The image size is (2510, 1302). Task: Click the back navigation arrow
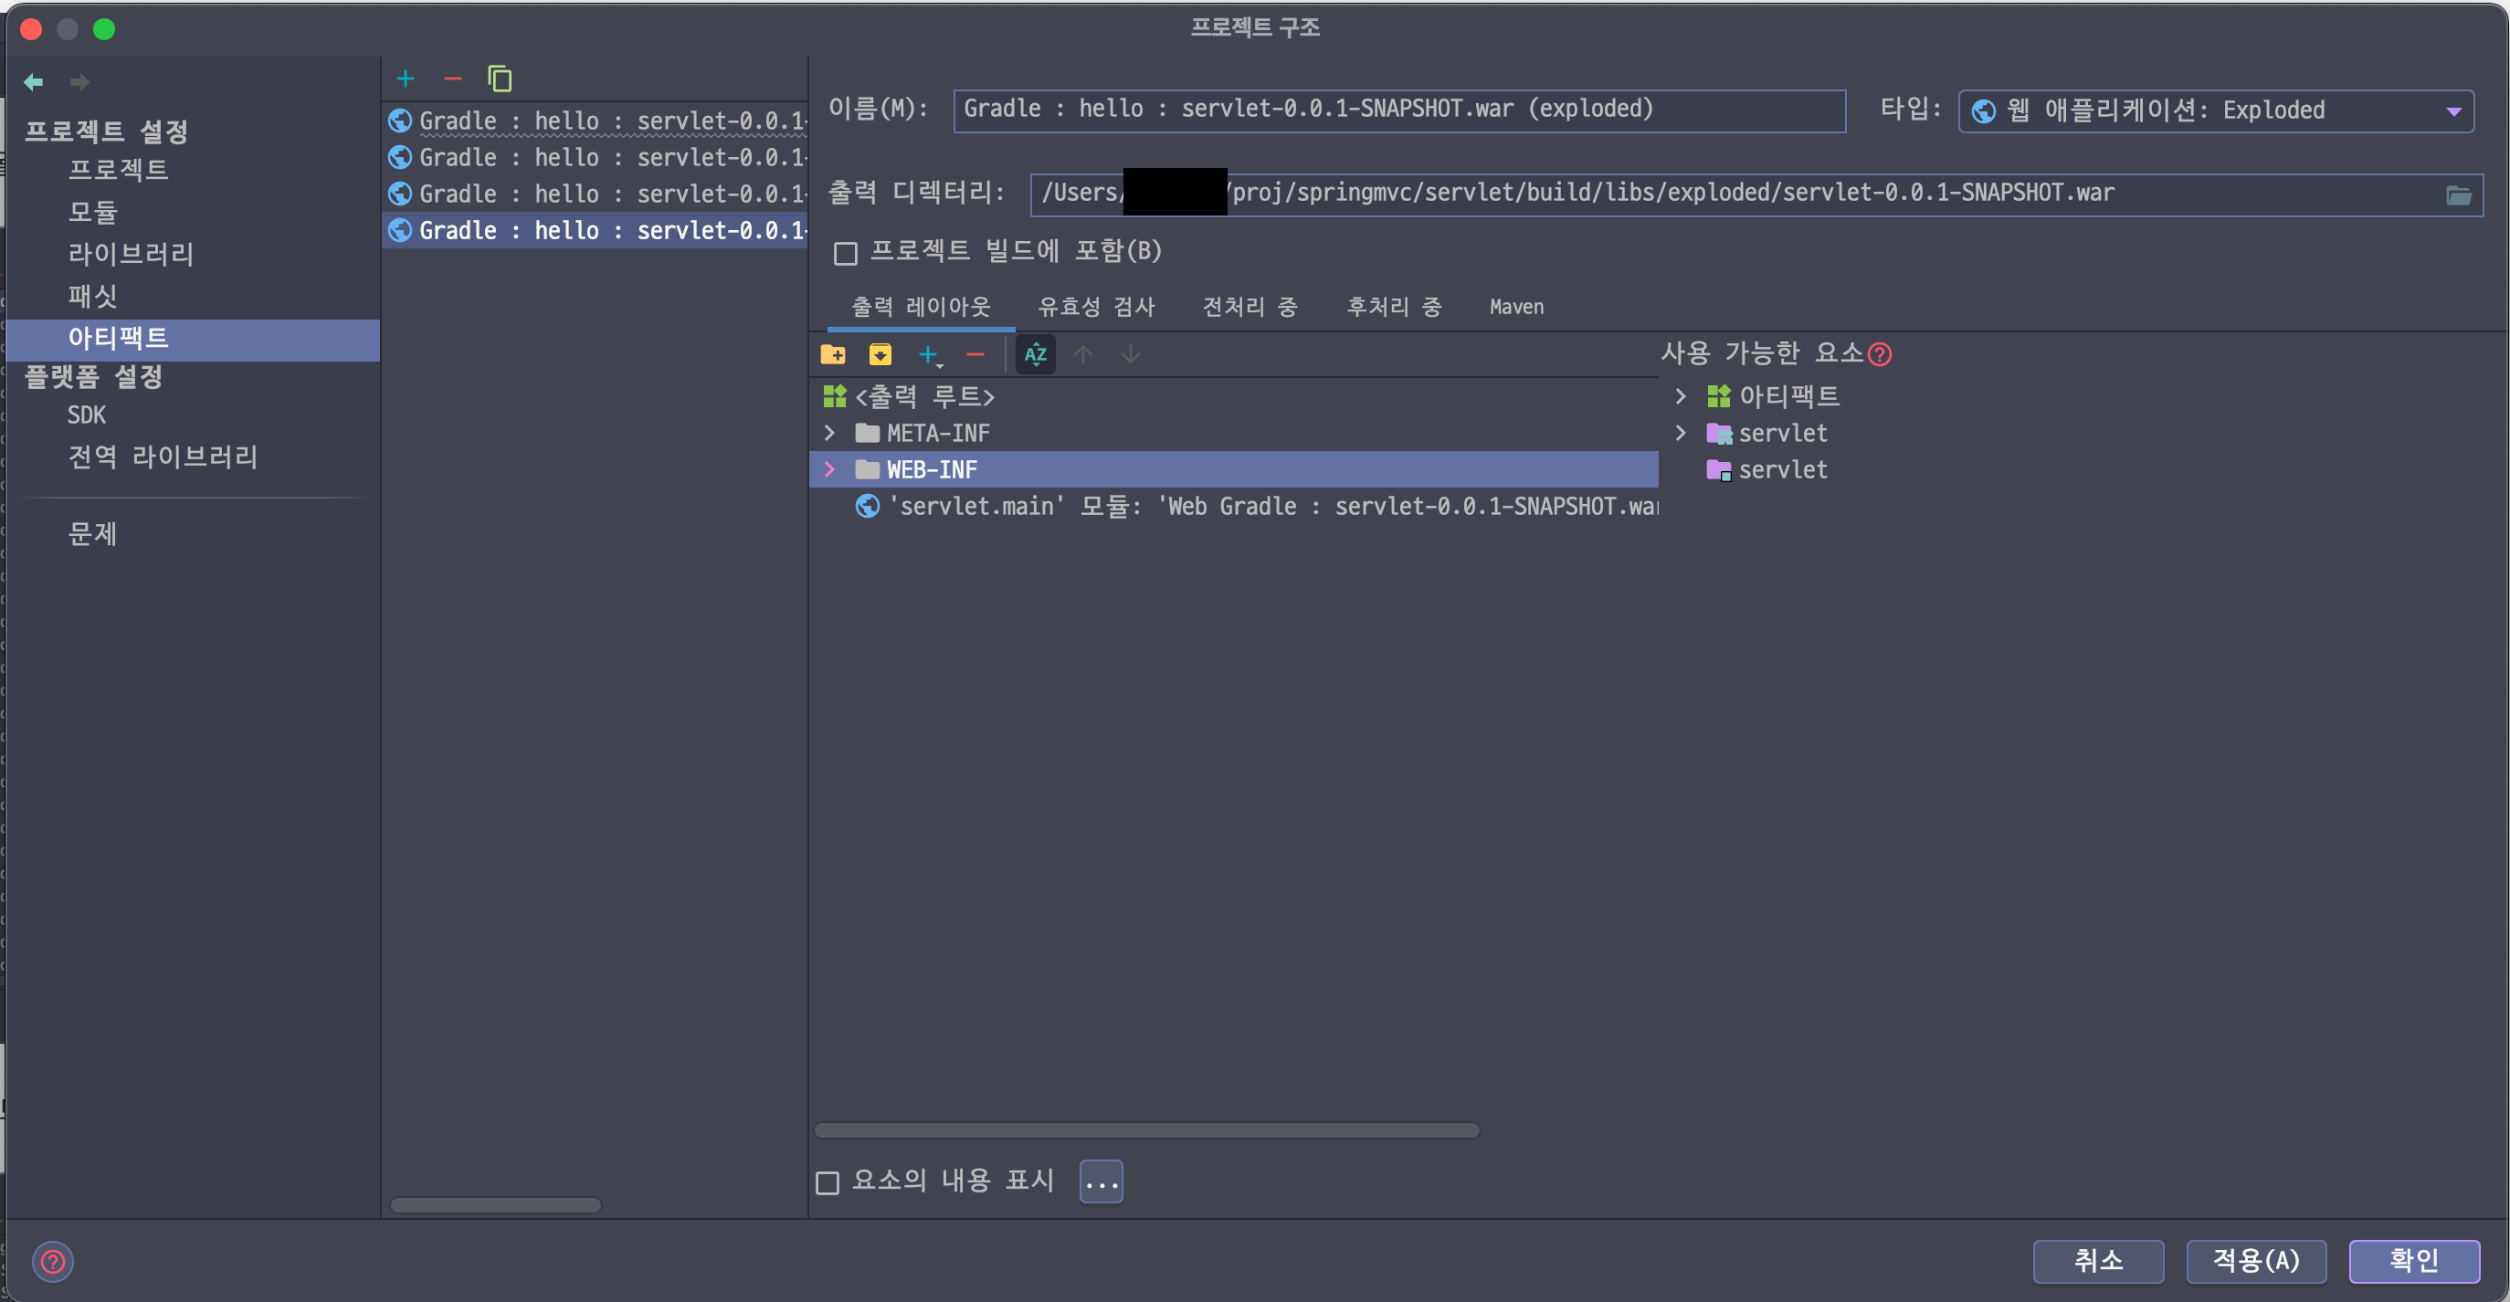click(34, 82)
